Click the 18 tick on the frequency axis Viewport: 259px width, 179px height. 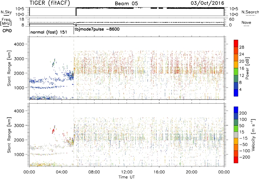point(22,19)
